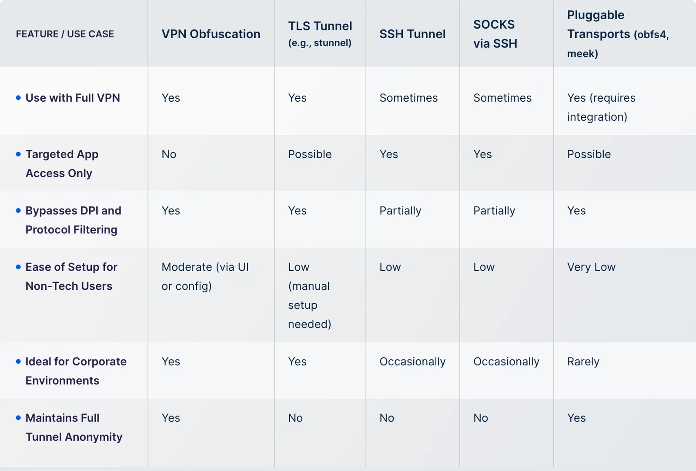
Task: Select the SOCKS via SSH header
Action: (495, 34)
